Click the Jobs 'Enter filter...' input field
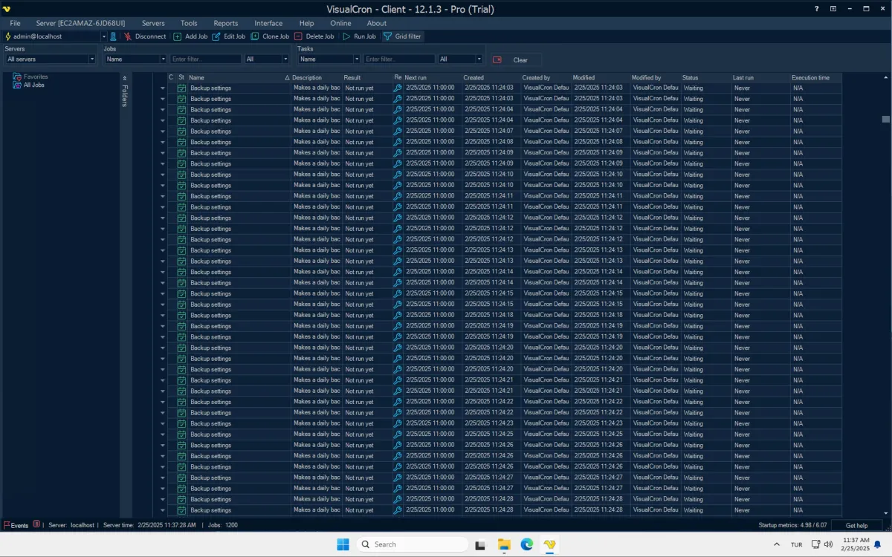892x557 pixels. pos(205,59)
